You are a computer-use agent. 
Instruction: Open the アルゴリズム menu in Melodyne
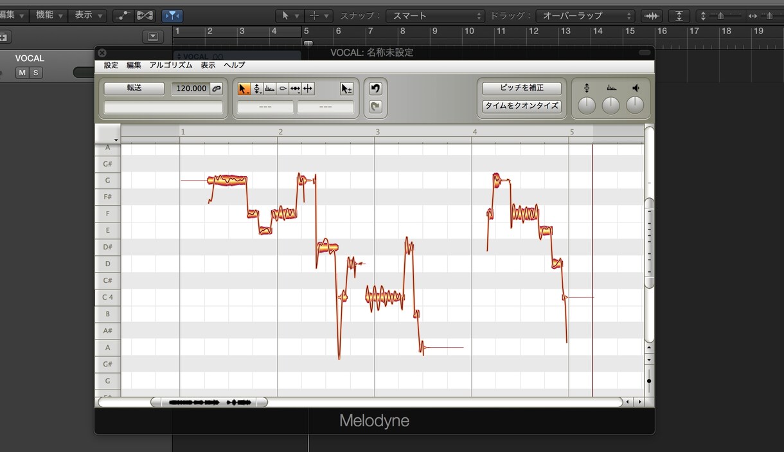tap(170, 65)
